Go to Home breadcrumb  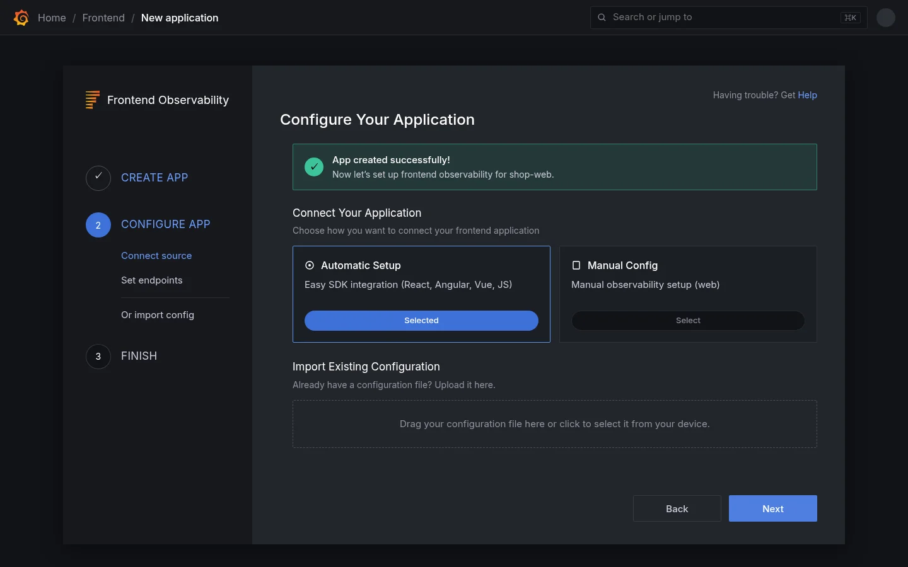point(52,18)
